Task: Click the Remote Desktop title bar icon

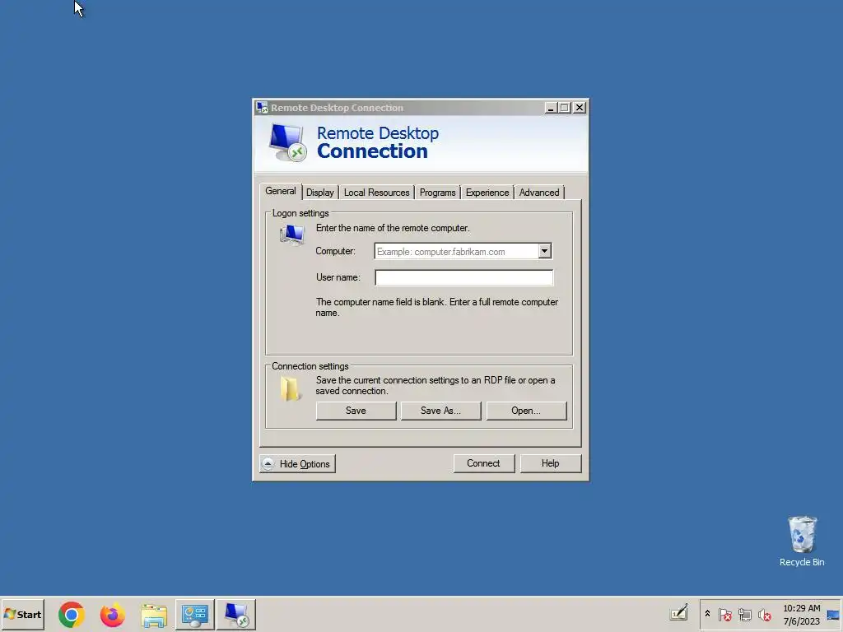Action: coord(262,108)
